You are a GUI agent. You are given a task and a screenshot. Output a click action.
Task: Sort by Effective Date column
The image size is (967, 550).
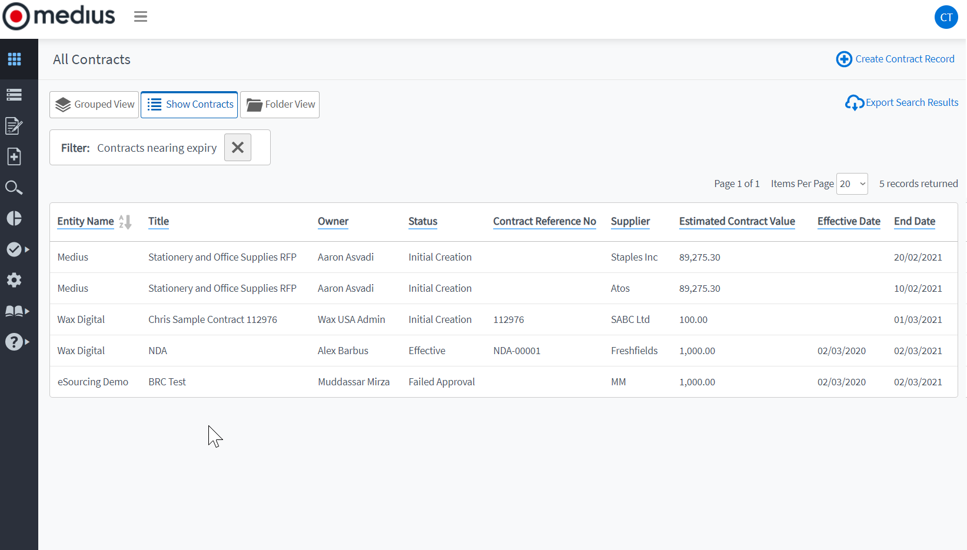849,221
